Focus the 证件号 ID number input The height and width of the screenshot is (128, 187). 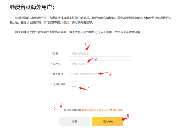pos(100,64)
